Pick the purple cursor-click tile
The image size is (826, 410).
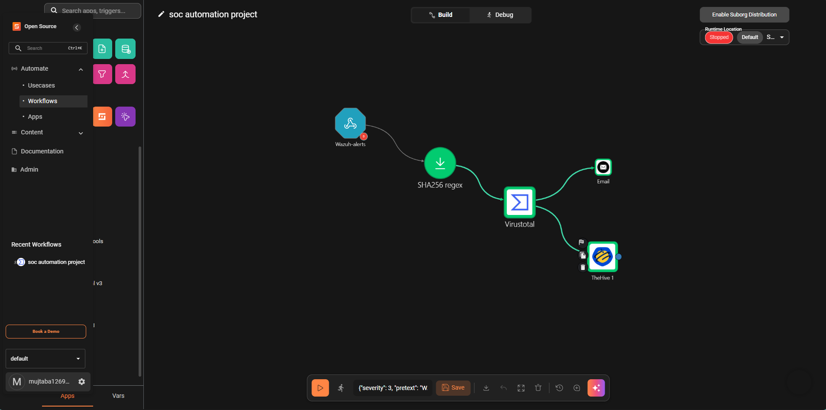point(126,117)
